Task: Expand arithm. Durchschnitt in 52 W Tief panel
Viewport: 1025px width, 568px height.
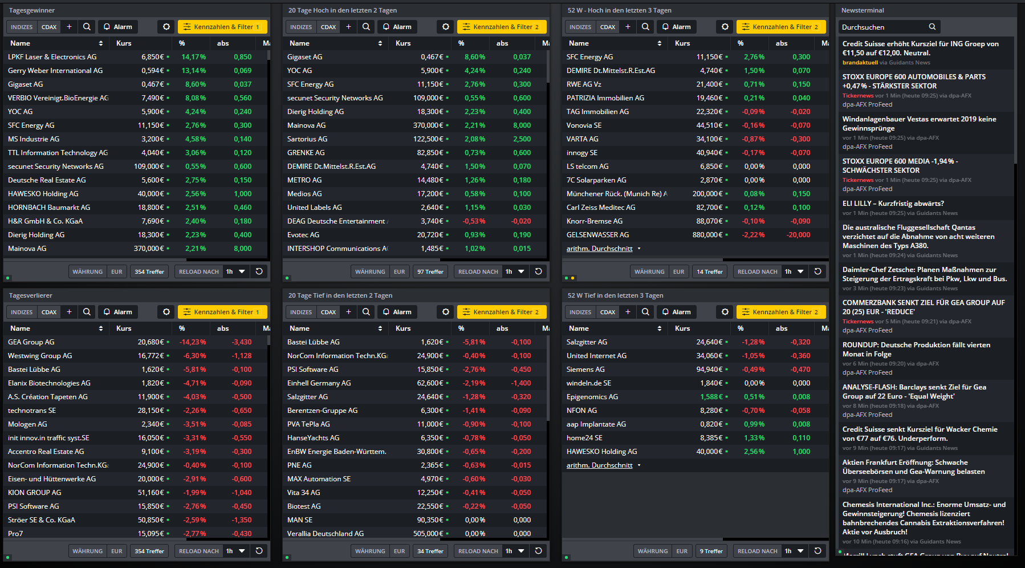Action: [603, 465]
